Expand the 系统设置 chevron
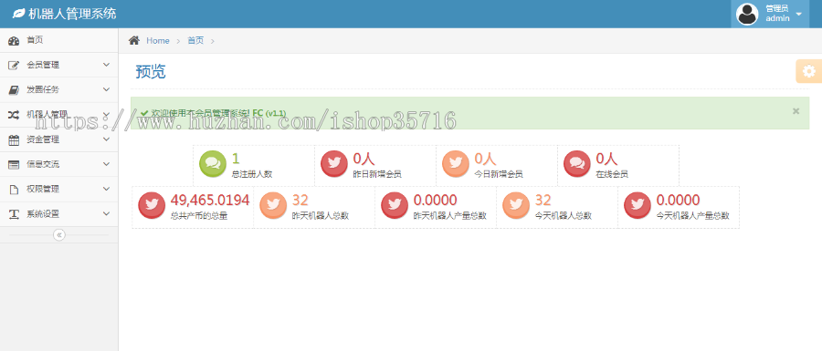This screenshot has height=351, width=822. [x=107, y=213]
